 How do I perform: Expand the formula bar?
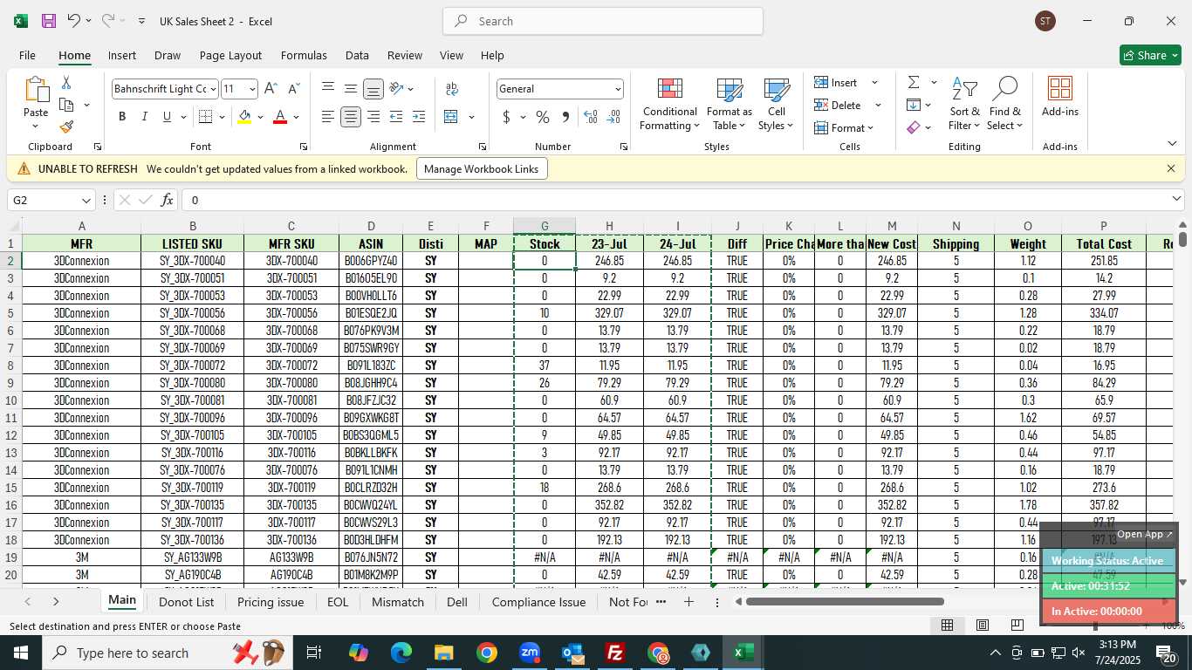[1175, 200]
